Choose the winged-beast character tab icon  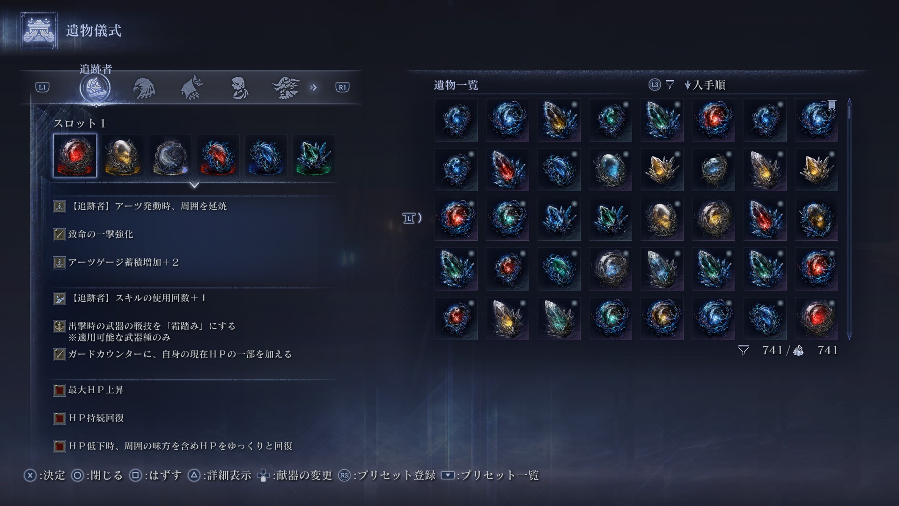[x=286, y=88]
